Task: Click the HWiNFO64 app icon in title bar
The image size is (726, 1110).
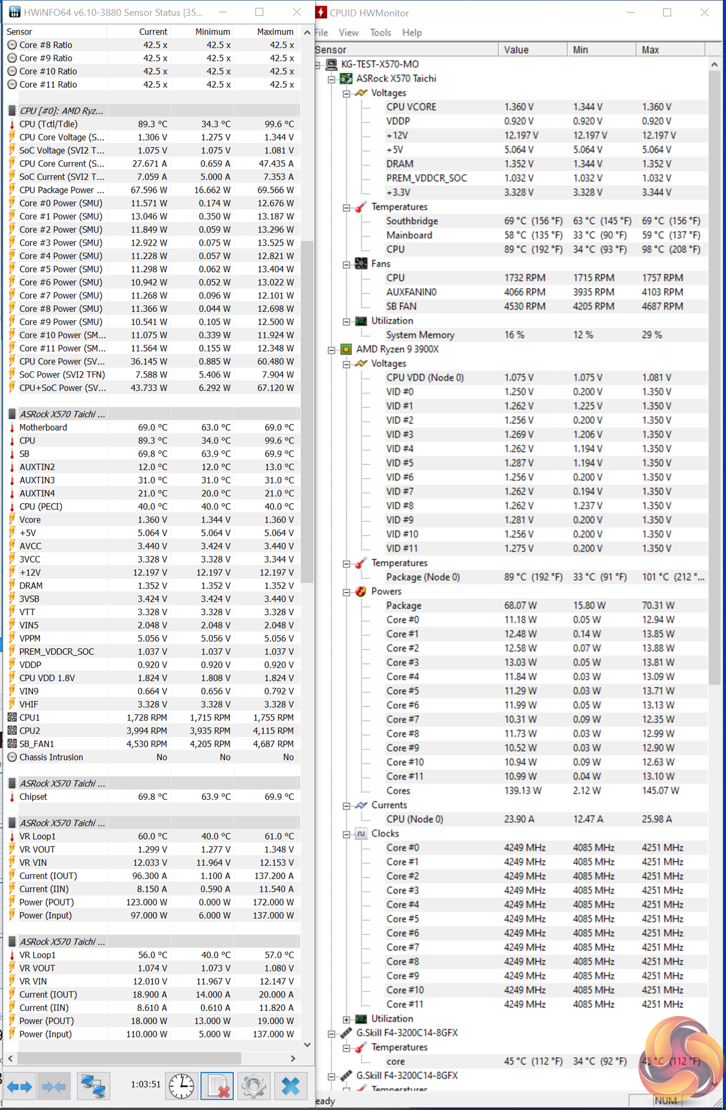Action: [14, 12]
